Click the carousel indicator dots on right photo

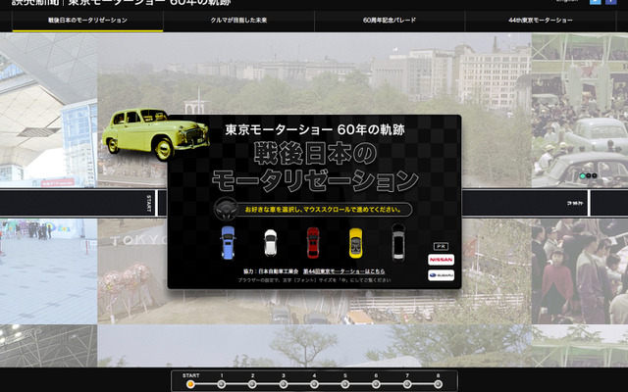(589, 175)
